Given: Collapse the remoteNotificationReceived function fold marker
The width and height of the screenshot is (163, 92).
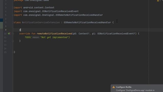Looking at the screenshot, I should [13, 33].
